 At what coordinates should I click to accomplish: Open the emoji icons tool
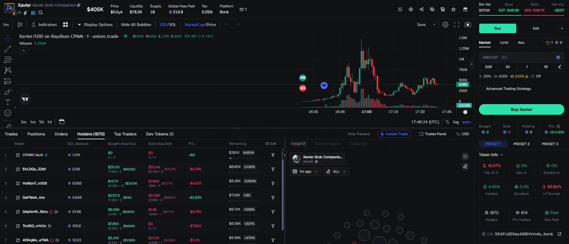click(x=8, y=113)
